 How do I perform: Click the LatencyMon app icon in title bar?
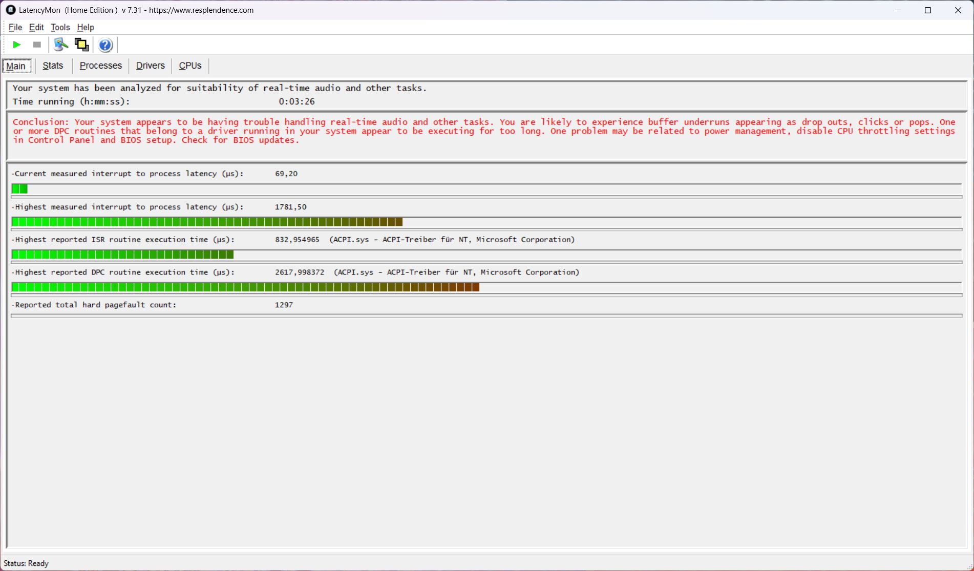[x=10, y=10]
